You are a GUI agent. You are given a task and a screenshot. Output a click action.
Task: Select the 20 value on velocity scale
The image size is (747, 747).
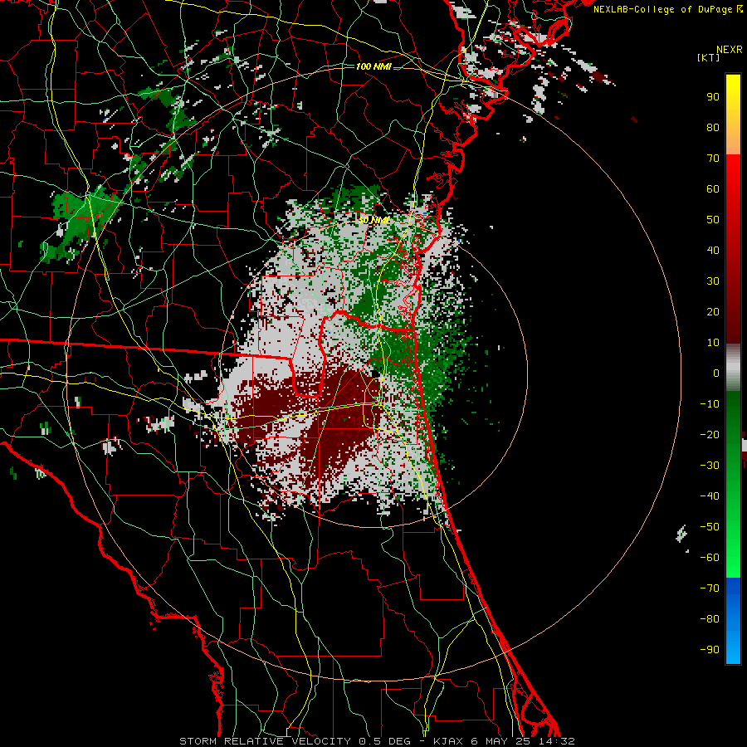click(x=713, y=311)
